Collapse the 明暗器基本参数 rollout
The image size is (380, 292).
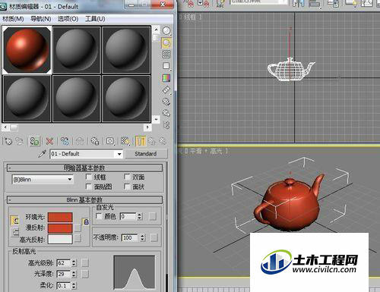(x=84, y=168)
